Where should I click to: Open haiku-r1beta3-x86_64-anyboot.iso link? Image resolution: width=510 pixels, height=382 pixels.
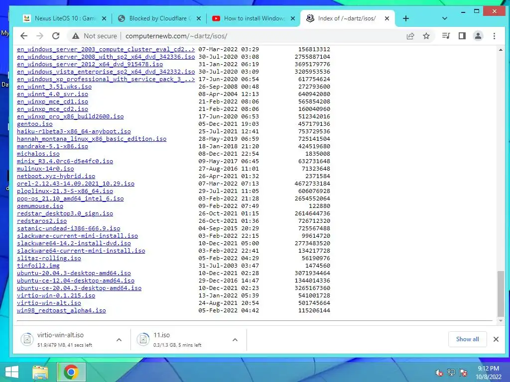point(74,131)
